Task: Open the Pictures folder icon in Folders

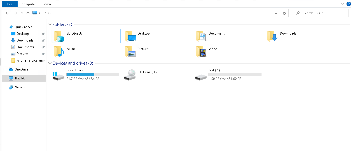Action: [x=130, y=52]
